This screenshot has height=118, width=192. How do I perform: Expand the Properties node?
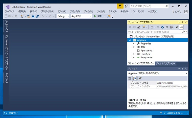click(133, 44)
